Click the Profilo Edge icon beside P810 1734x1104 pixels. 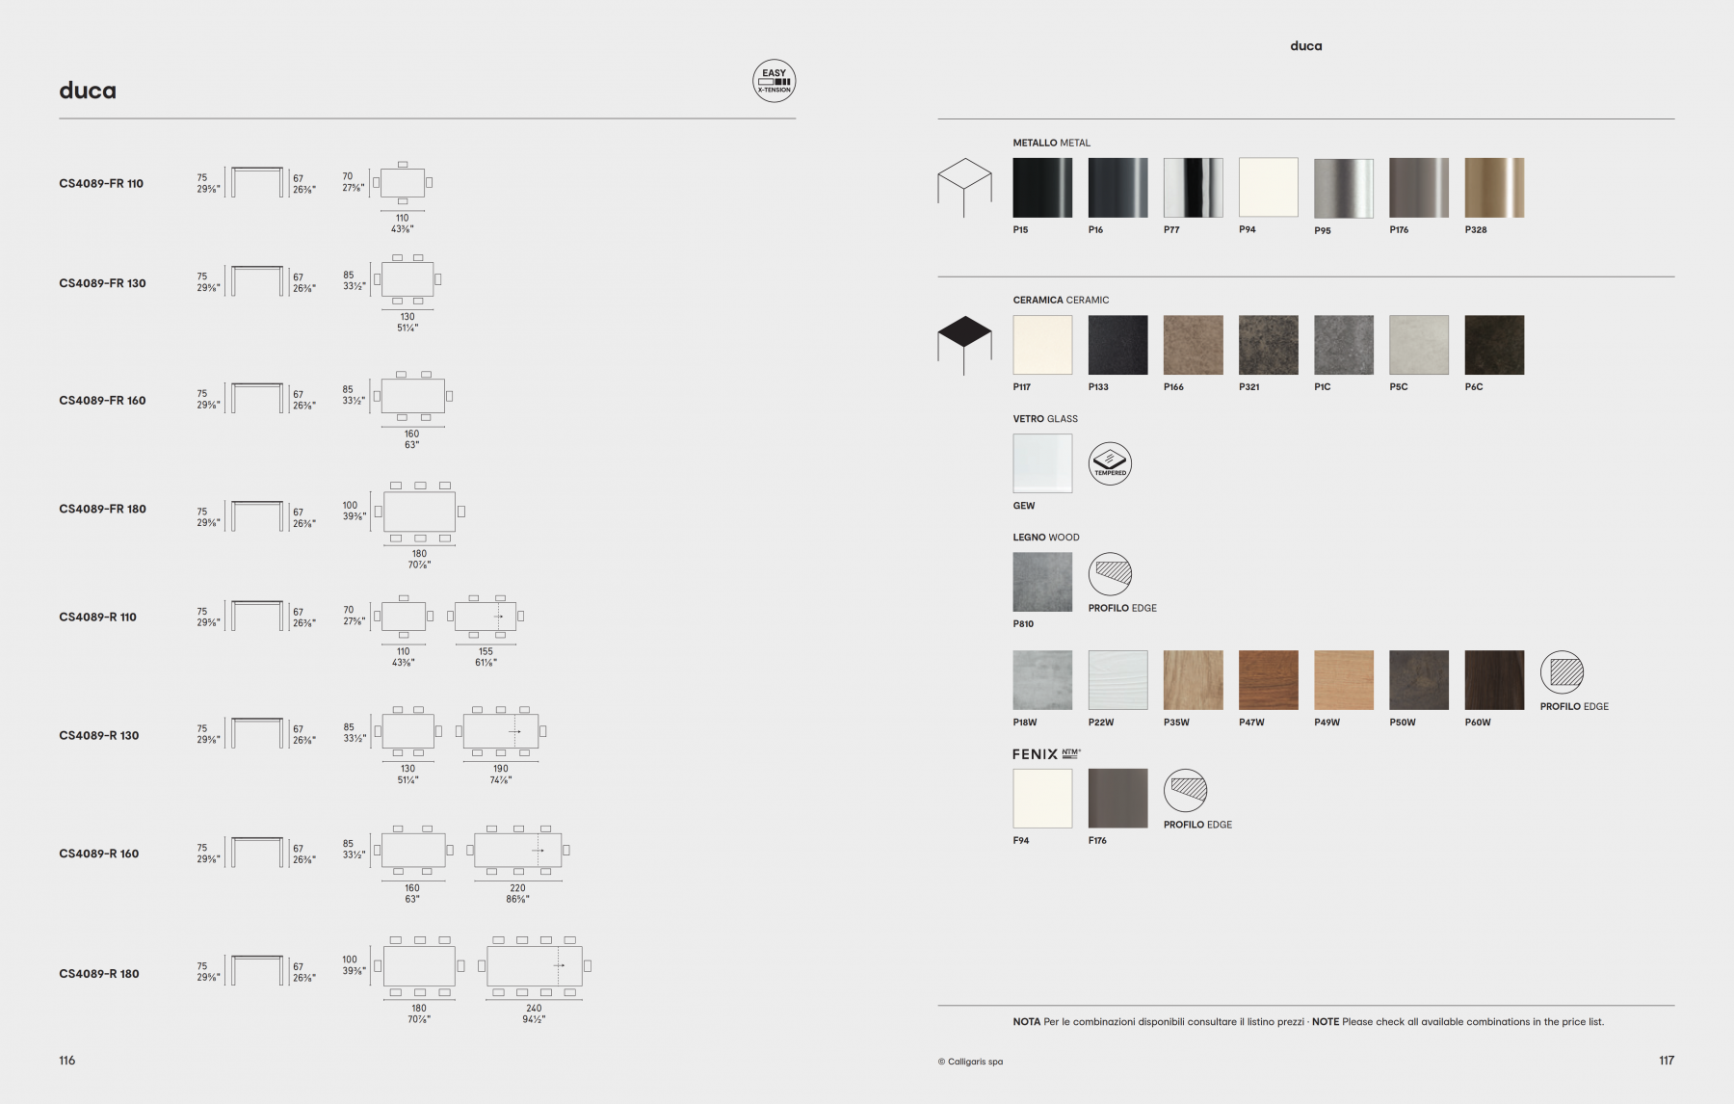coord(1110,574)
